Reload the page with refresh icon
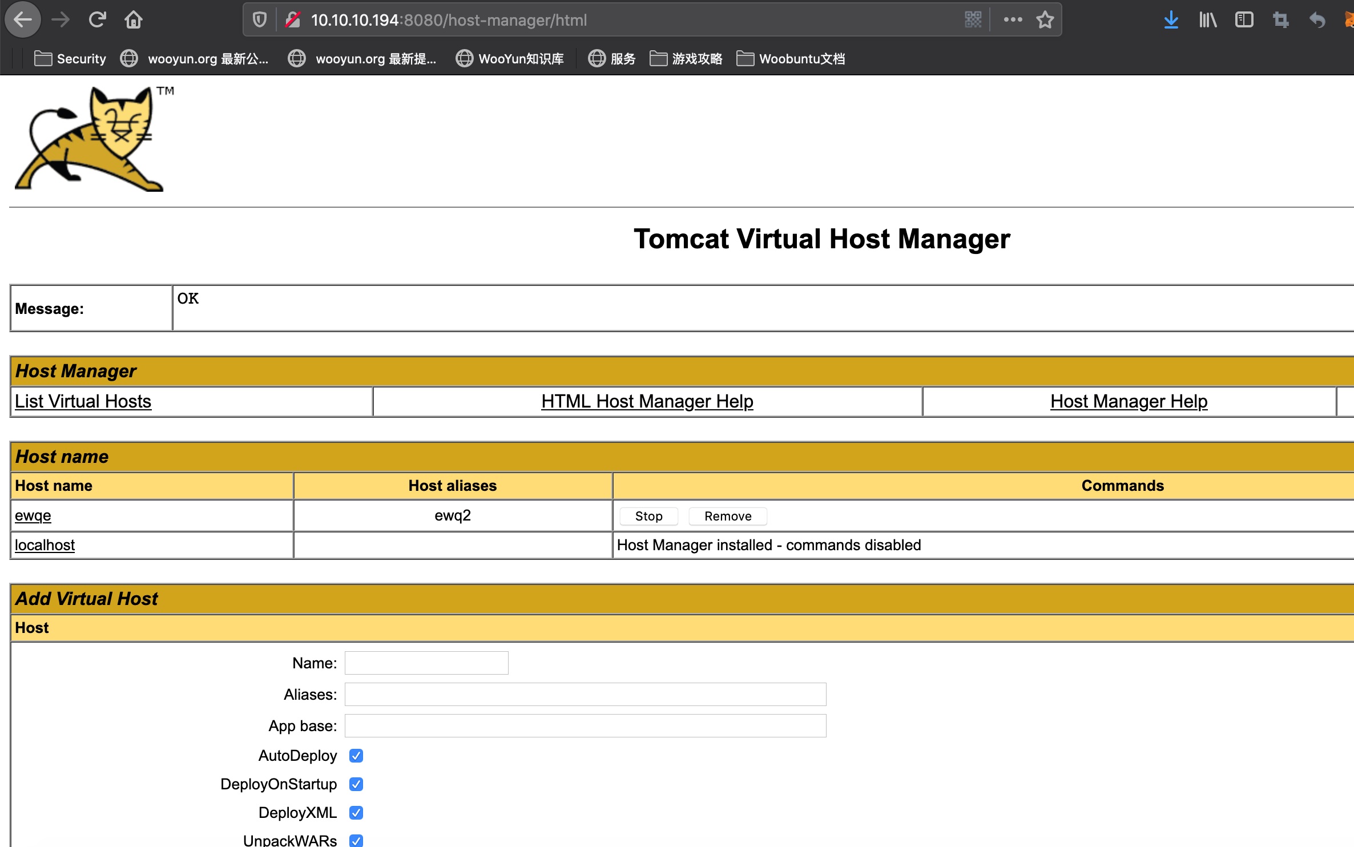Viewport: 1354px width, 847px height. pos(97,20)
